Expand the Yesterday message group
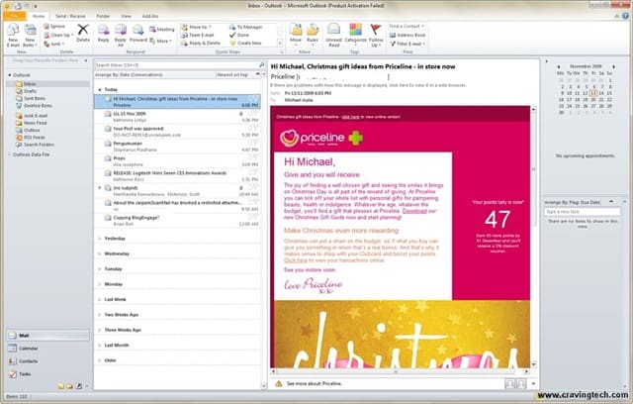Image resolution: width=633 pixels, height=404 pixels. pos(100,239)
